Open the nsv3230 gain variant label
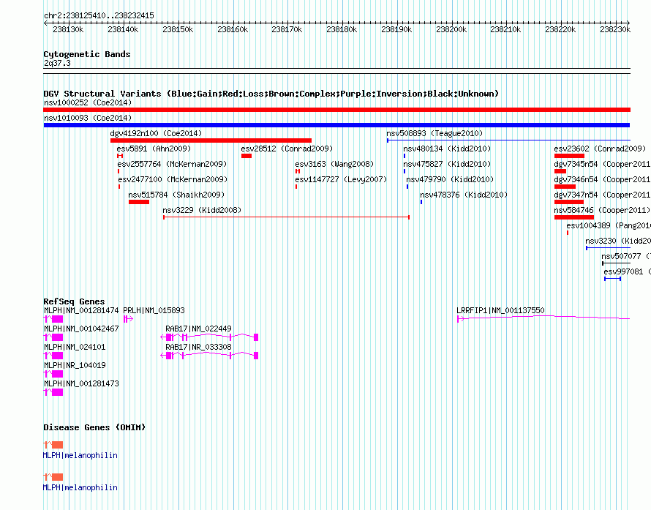The image size is (651, 510). (x=618, y=241)
